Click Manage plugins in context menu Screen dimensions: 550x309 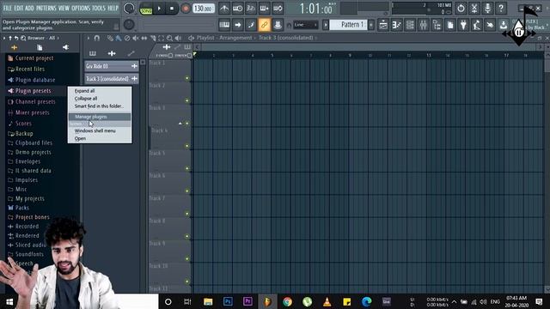pos(100,117)
